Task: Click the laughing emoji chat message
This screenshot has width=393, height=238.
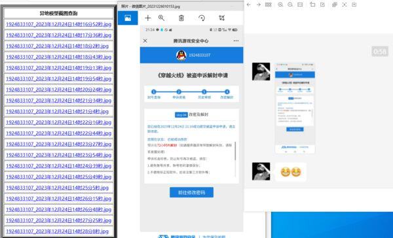Action: click(291, 172)
